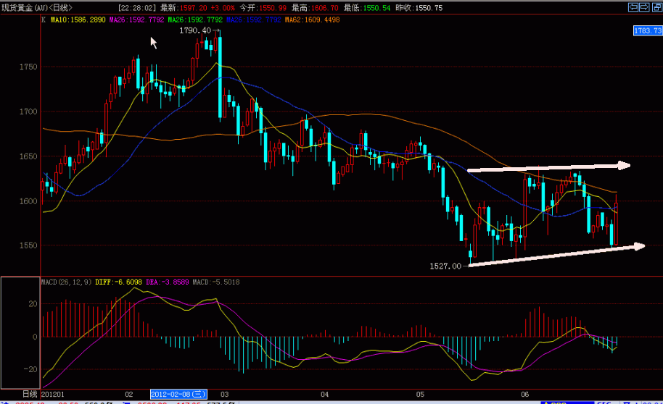The image size is (663, 404).
Task: Click the 1600 price axis label
Action: pos(28,201)
